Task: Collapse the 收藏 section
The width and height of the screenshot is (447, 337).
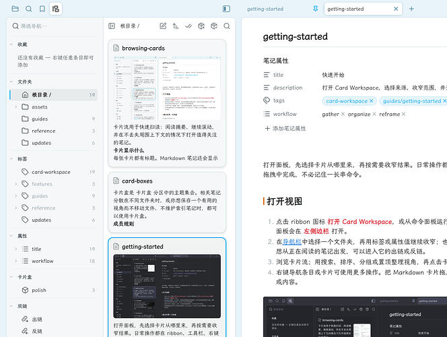Action: (11, 44)
